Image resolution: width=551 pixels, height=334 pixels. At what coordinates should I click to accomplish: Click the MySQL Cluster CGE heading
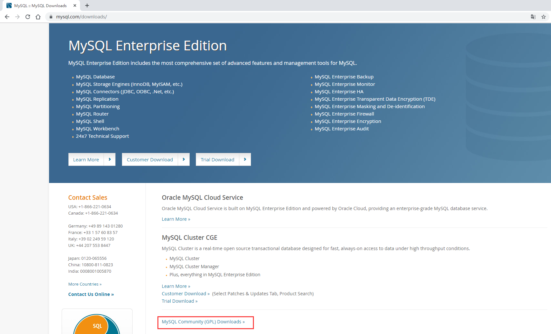pos(190,238)
